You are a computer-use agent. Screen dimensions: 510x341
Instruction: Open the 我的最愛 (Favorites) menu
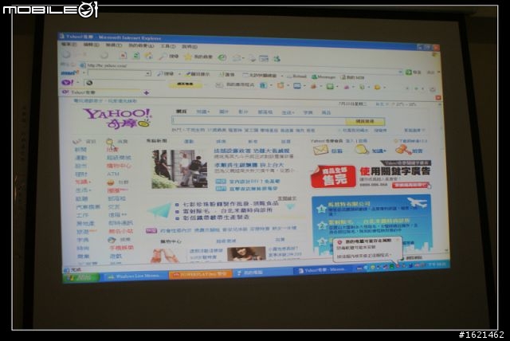coord(141,46)
